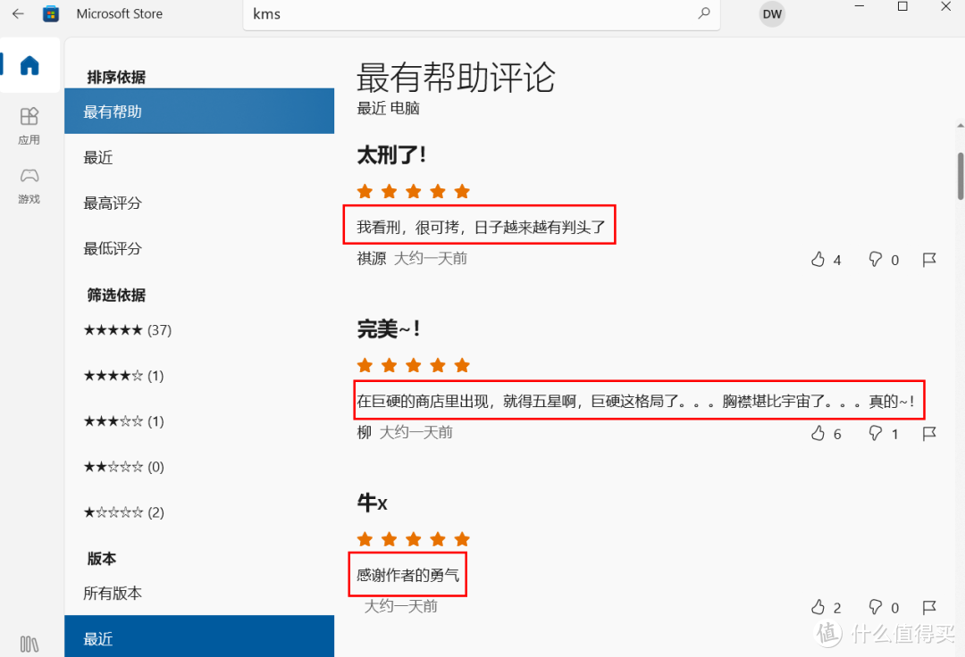This screenshot has width=965, height=657.
Task: Click the scrollbar up arrow
Action: click(x=960, y=125)
